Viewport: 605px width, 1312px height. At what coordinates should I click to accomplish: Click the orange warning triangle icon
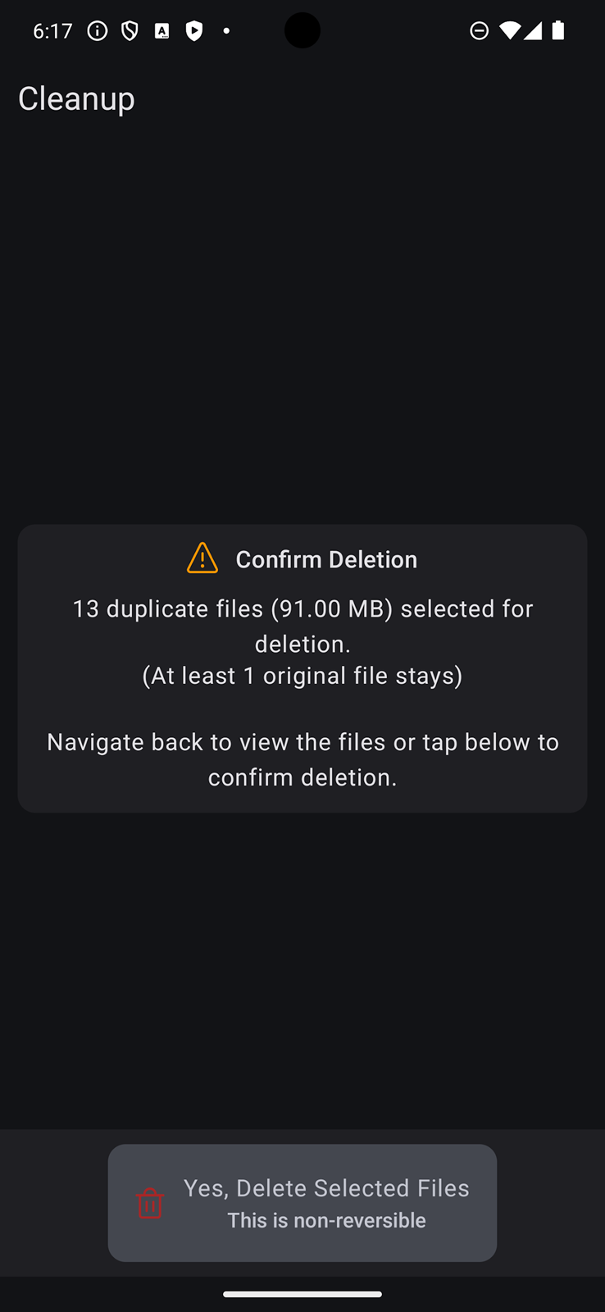coord(202,558)
